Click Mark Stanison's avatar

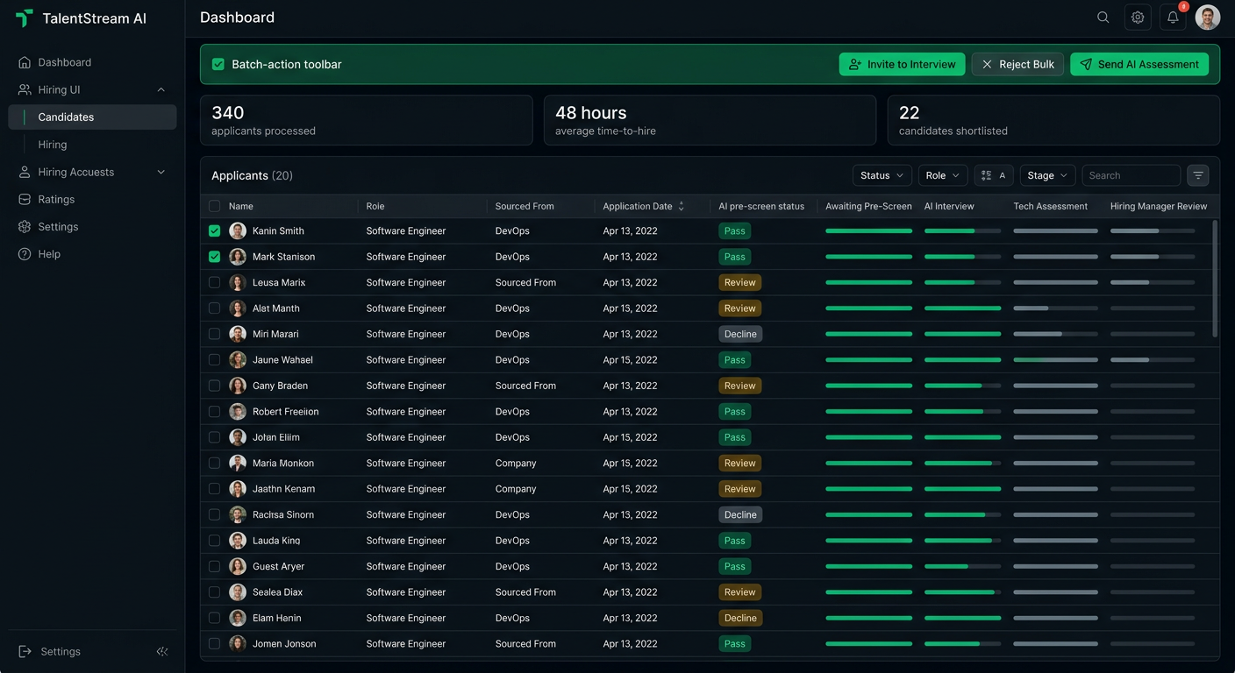[x=238, y=257]
